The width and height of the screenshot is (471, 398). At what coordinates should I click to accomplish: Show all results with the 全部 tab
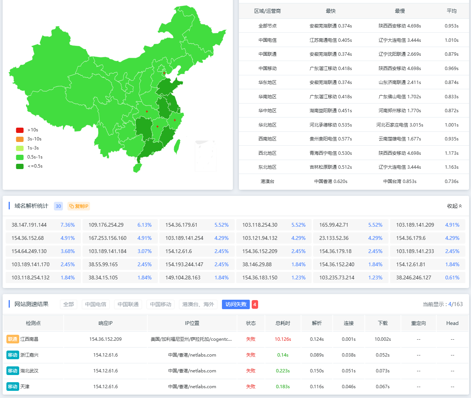[69, 304]
